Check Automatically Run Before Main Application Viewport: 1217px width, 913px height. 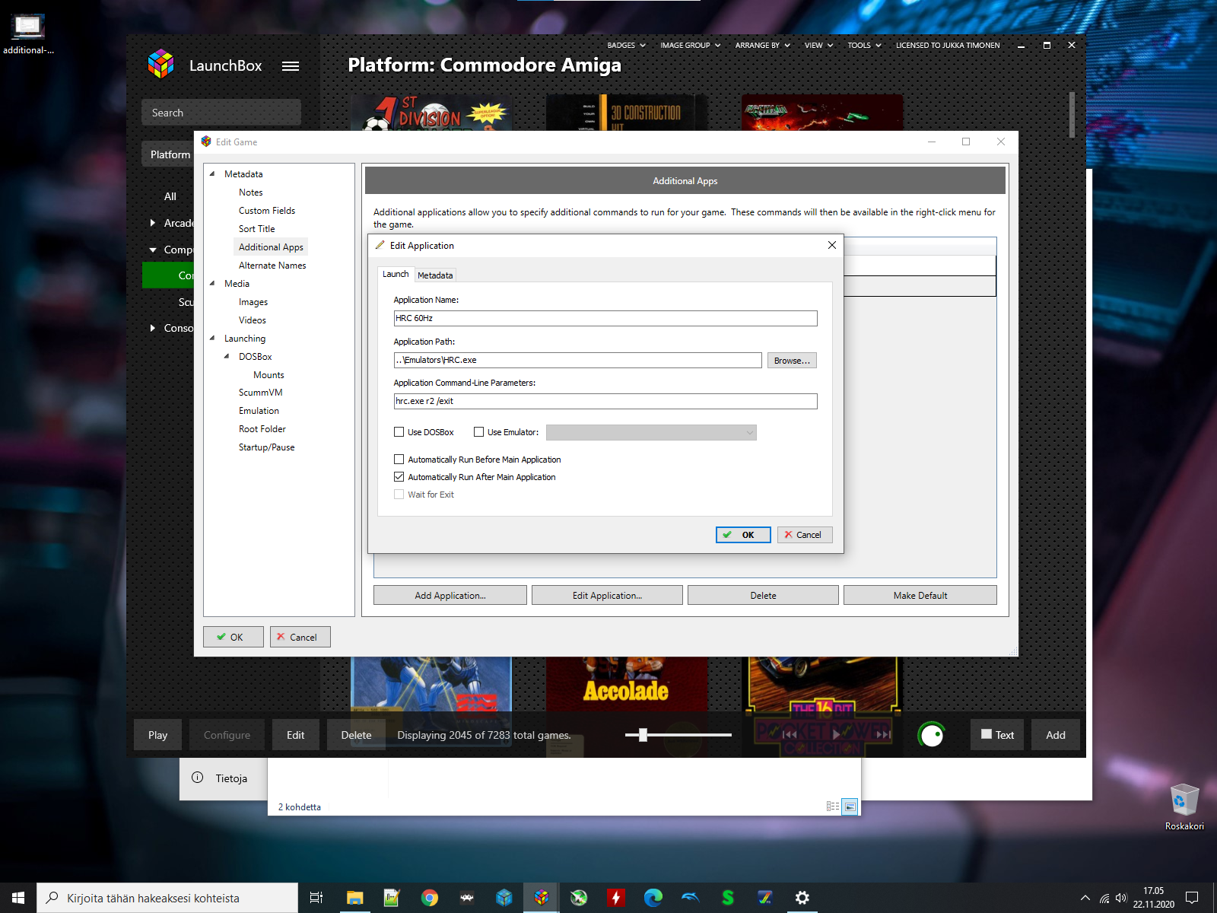click(399, 460)
